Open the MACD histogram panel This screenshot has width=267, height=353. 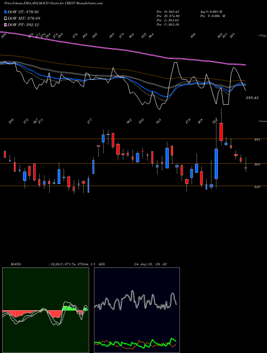coord(45,310)
